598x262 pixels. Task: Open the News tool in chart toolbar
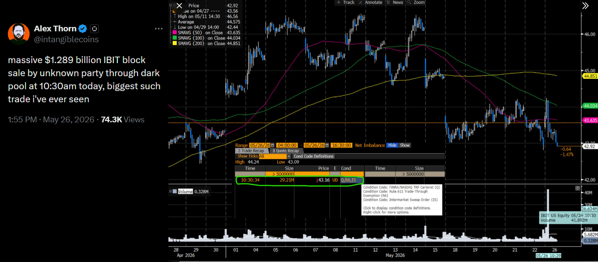coord(394,3)
